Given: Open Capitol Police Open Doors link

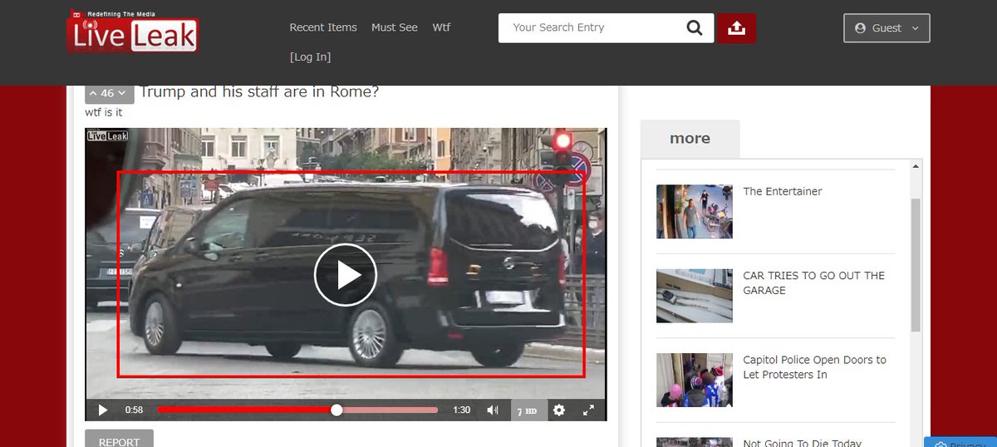Looking at the screenshot, I should pyautogui.click(x=814, y=367).
